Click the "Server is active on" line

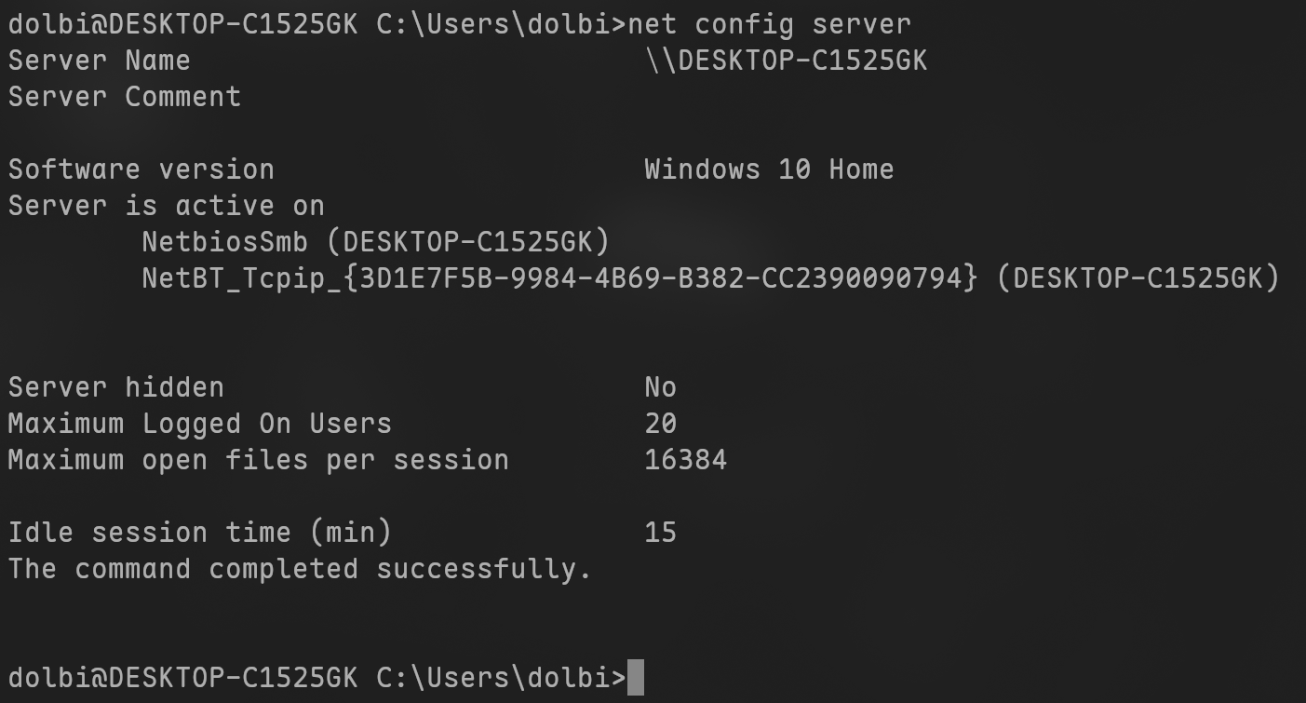click(167, 206)
